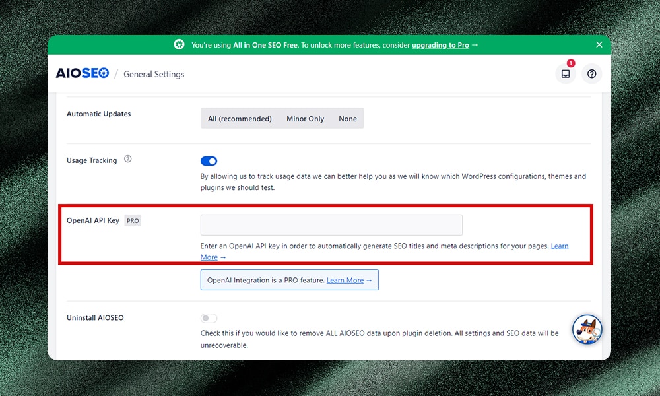Click the Uninstall AIOSEO setting label
Image resolution: width=660 pixels, height=396 pixels.
pos(95,318)
